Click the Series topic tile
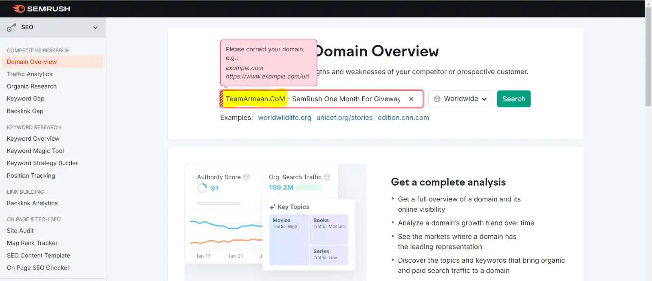The height and width of the screenshot is (281, 652). (x=329, y=255)
